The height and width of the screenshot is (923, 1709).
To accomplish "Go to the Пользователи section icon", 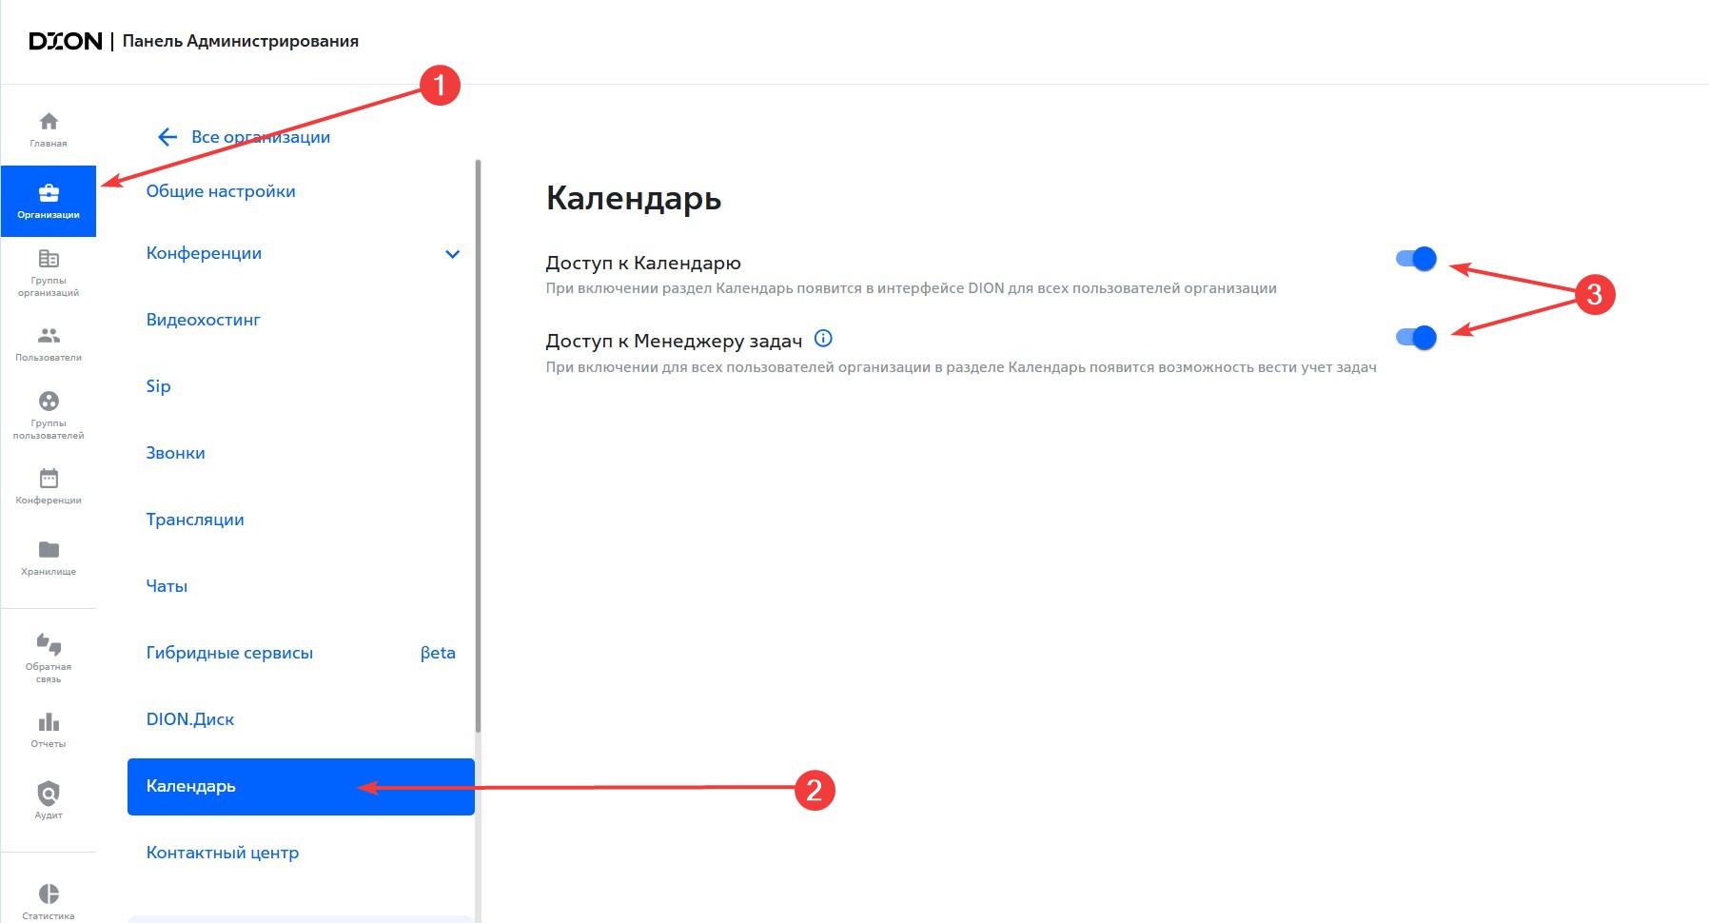I will [x=49, y=336].
